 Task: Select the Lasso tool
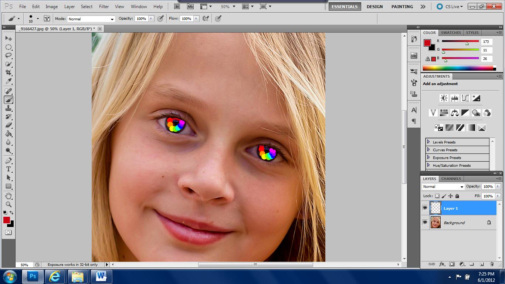pyautogui.click(x=9, y=55)
